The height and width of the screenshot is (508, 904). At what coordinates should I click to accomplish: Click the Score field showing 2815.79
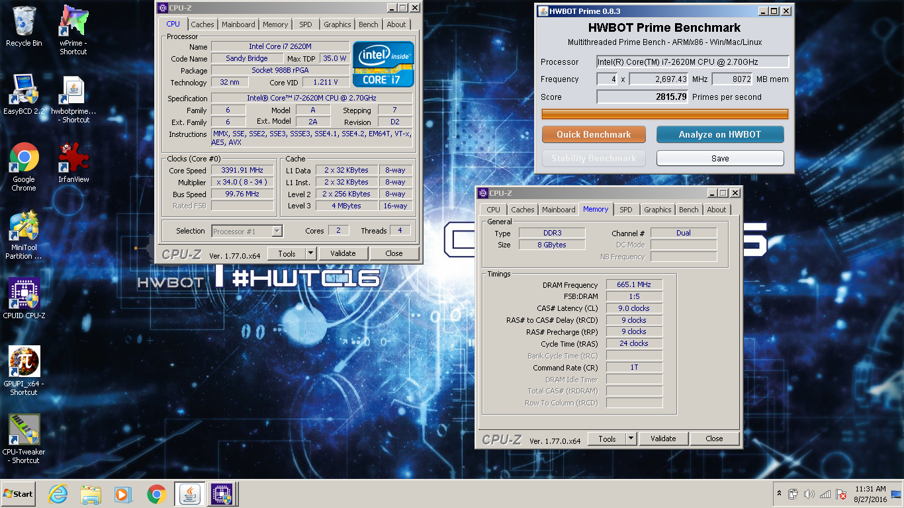(x=643, y=97)
